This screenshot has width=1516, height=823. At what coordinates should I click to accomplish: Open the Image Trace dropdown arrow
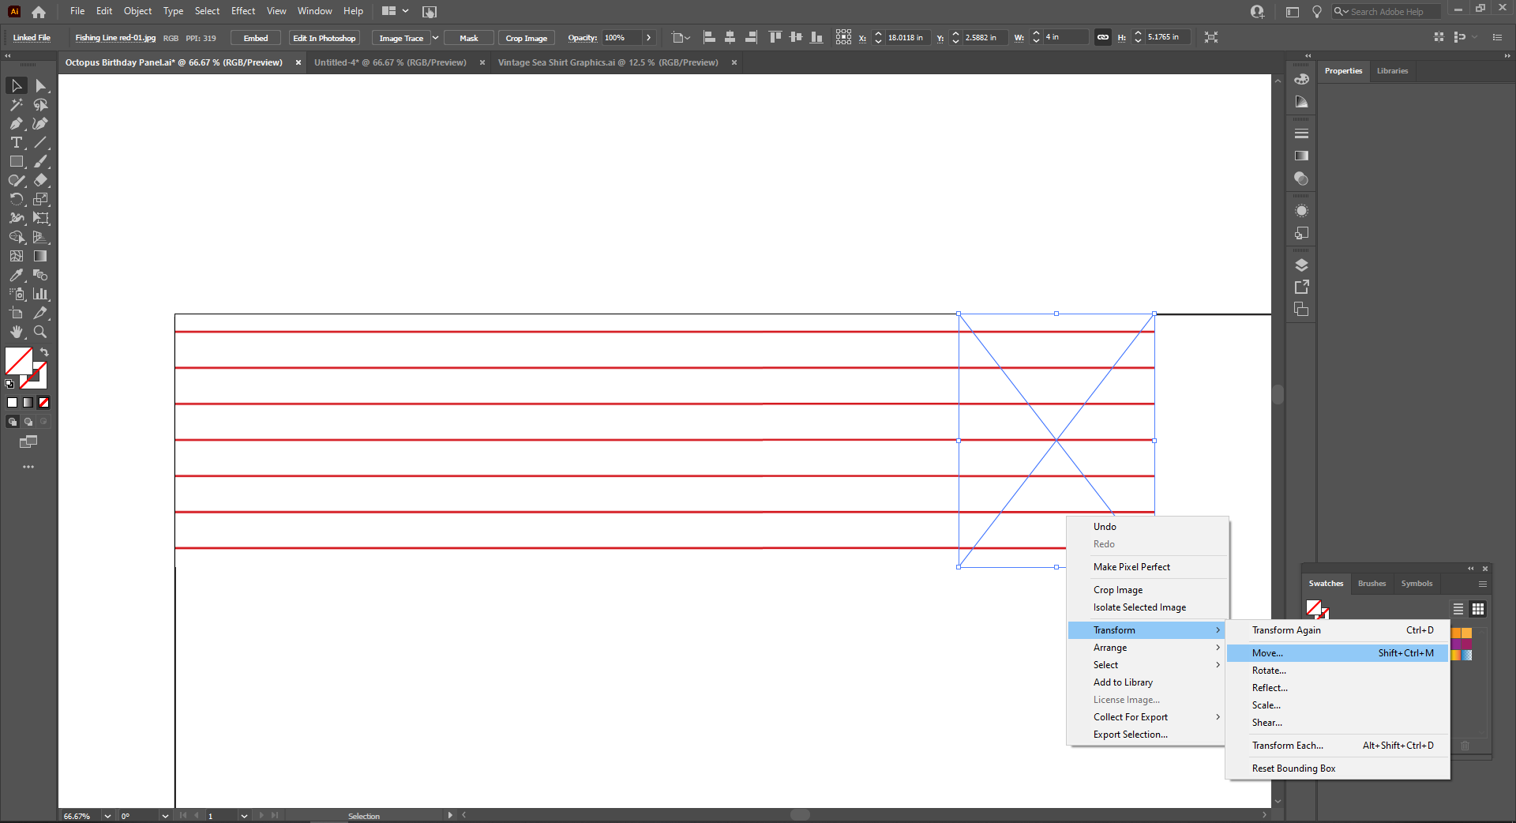(x=435, y=38)
